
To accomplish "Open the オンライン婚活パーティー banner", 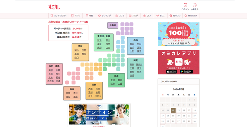I will [99, 114].
